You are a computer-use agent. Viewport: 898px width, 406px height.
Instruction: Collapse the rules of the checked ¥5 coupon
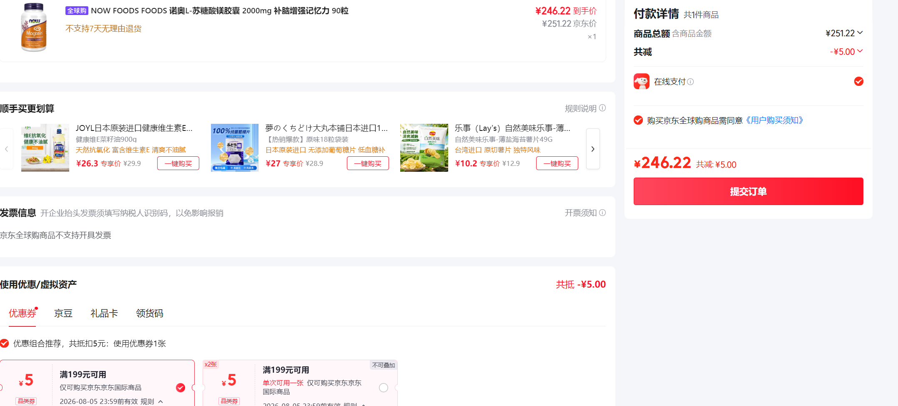click(x=161, y=401)
